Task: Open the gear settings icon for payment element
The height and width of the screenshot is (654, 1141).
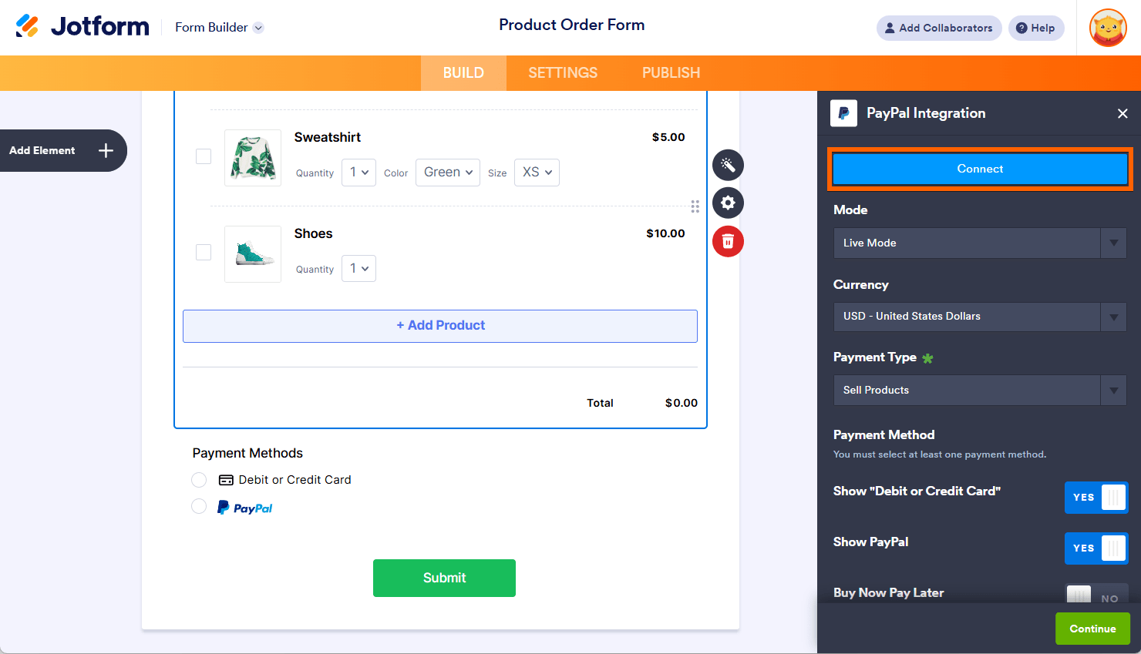Action: point(728,203)
